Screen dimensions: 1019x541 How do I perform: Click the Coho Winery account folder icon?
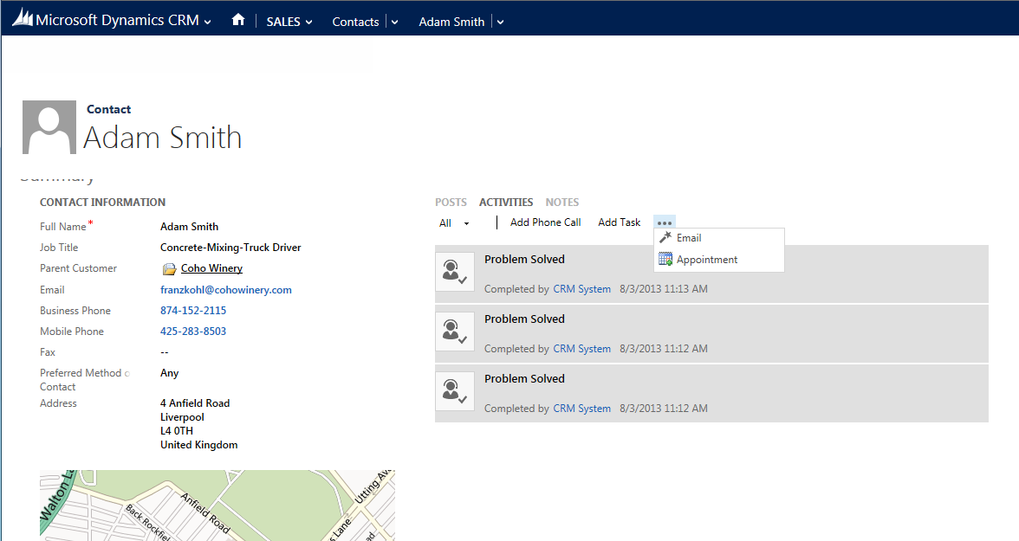tap(169, 269)
